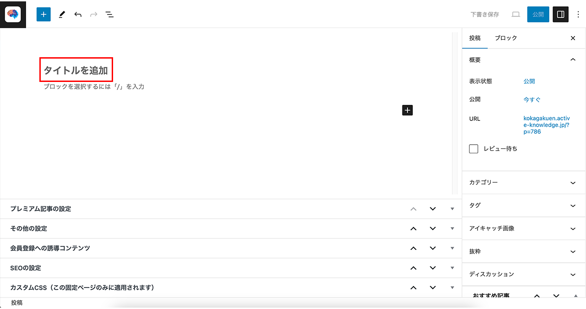586x309 pixels.
Task: Check the レビュー待ち checkbox
Action: [x=474, y=149]
